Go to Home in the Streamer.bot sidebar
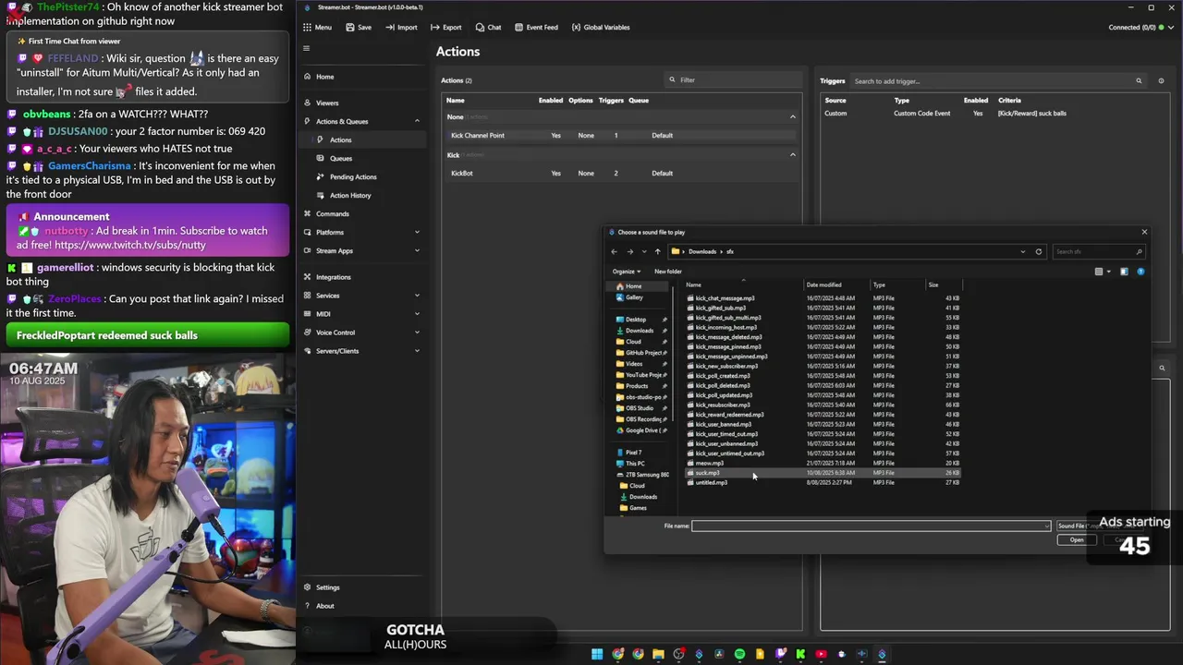Screen dimensions: 1183x665 coord(362,77)
